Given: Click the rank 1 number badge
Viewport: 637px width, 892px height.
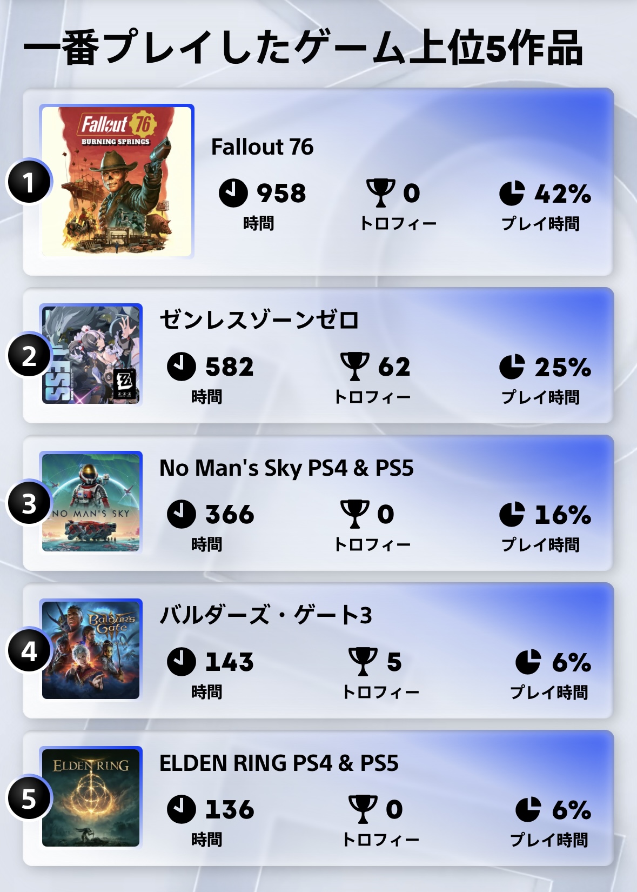Looking at the screenshot, I should [x=29, y=182].
